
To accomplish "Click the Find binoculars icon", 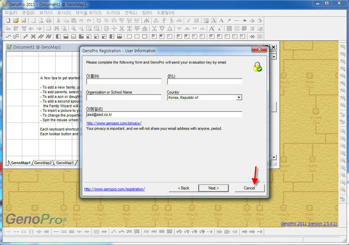I will [57, 29].
